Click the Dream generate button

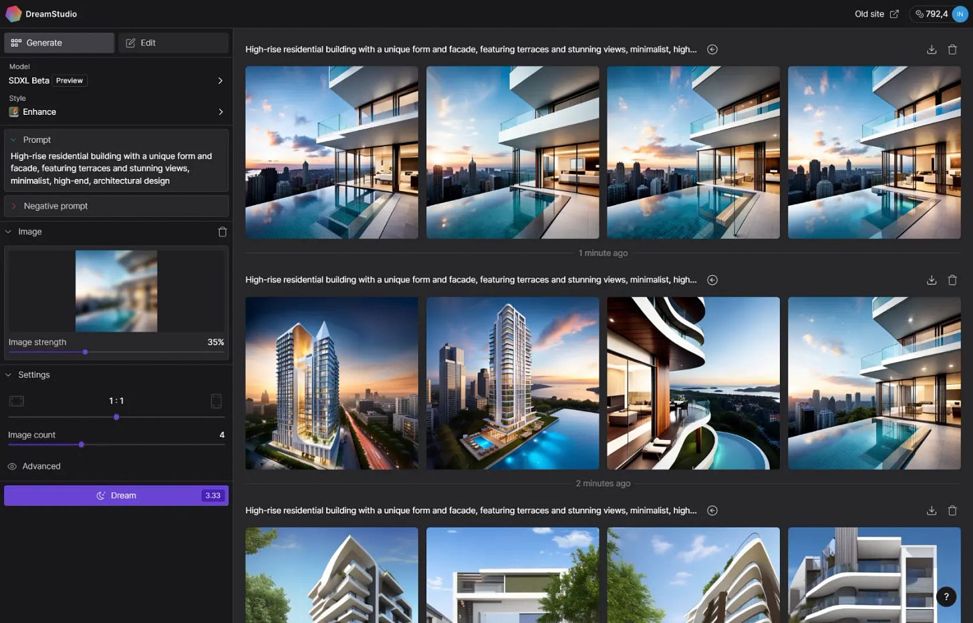point(116,495)
